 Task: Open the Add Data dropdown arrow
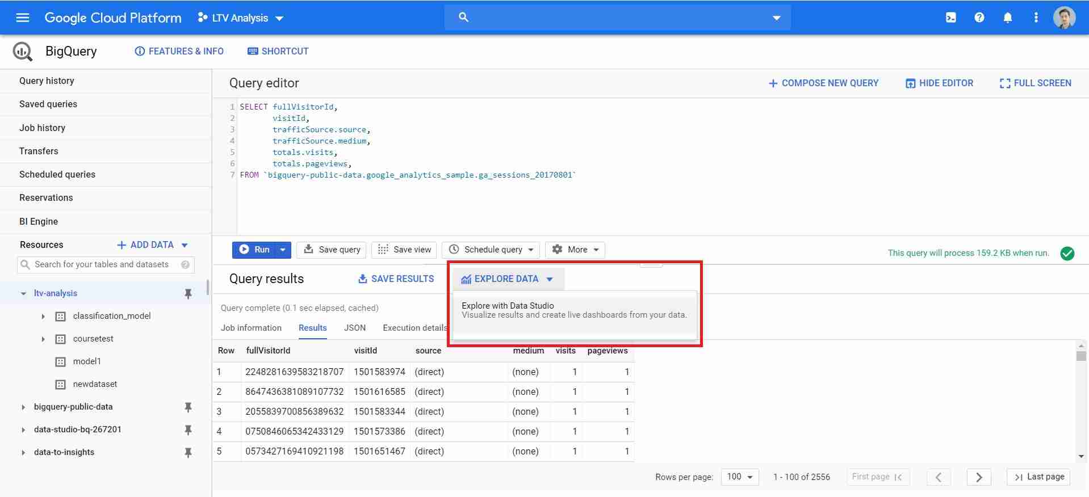(185, 245)
